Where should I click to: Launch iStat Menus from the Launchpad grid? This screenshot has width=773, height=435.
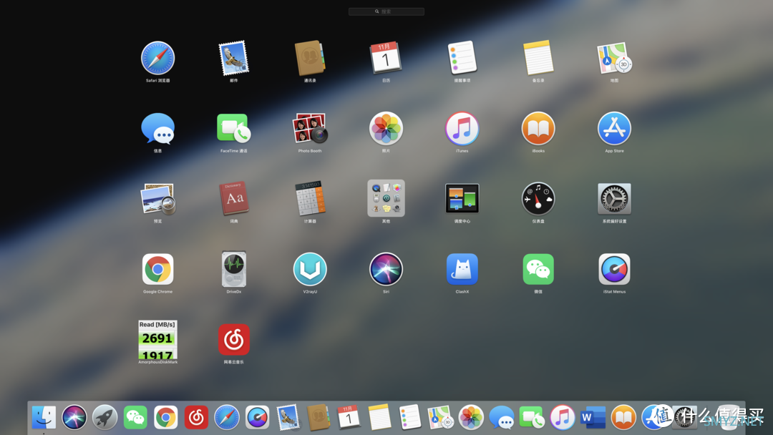click(x=614, y=270)
